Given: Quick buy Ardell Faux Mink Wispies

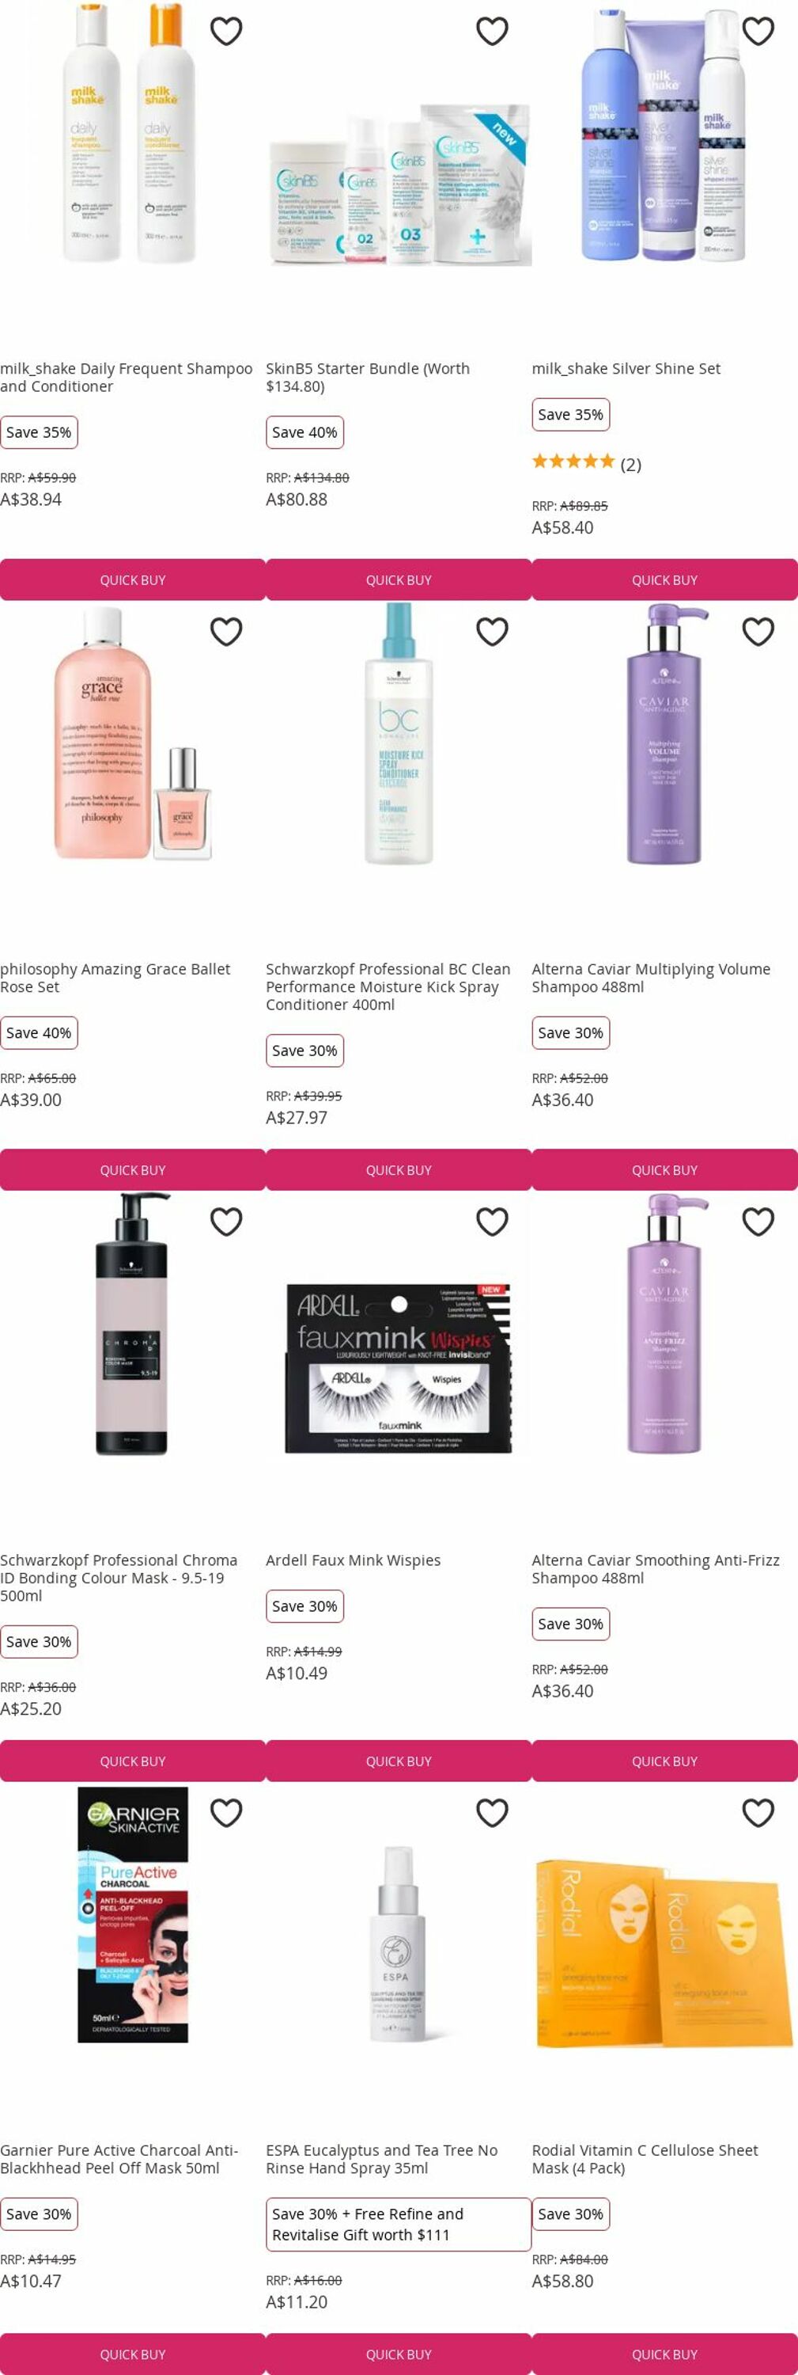Looking at the screenshot, I should point(398,1761).
